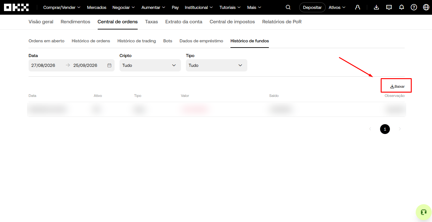Expand the Aumentar menu

[153, 7]
